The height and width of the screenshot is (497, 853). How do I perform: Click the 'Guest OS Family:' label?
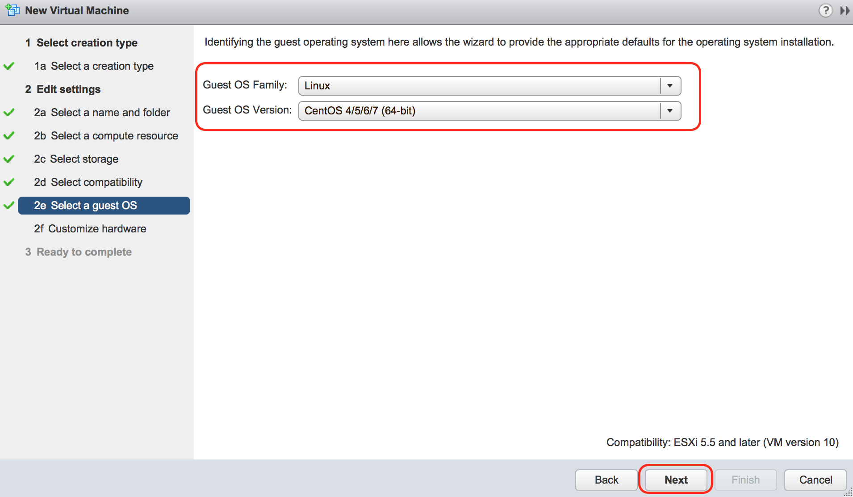click(245, 85)
